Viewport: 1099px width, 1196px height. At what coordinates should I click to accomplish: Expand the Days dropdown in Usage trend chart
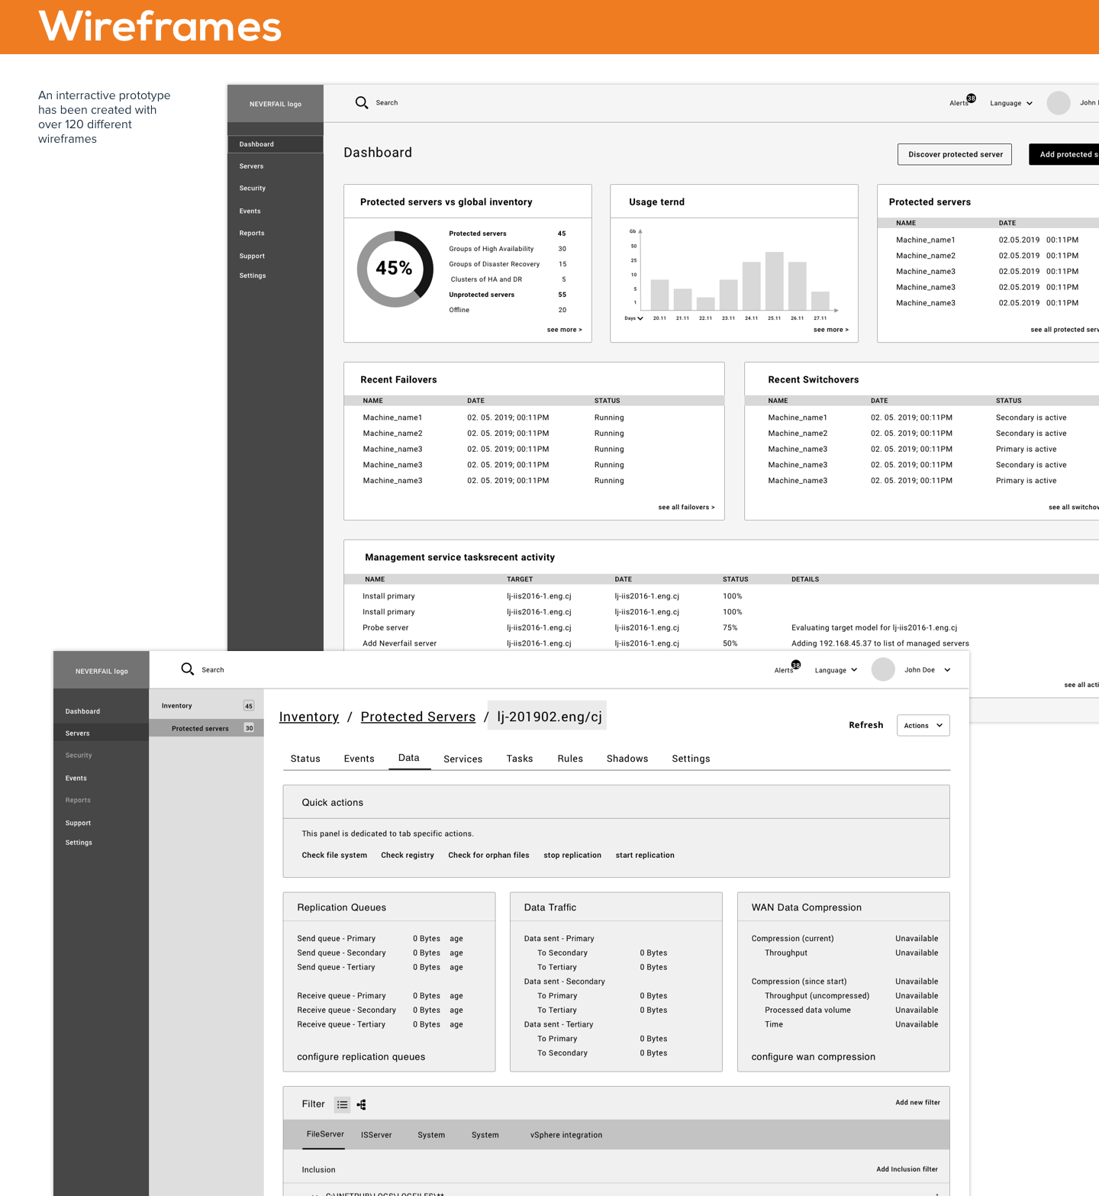(634, 318)
